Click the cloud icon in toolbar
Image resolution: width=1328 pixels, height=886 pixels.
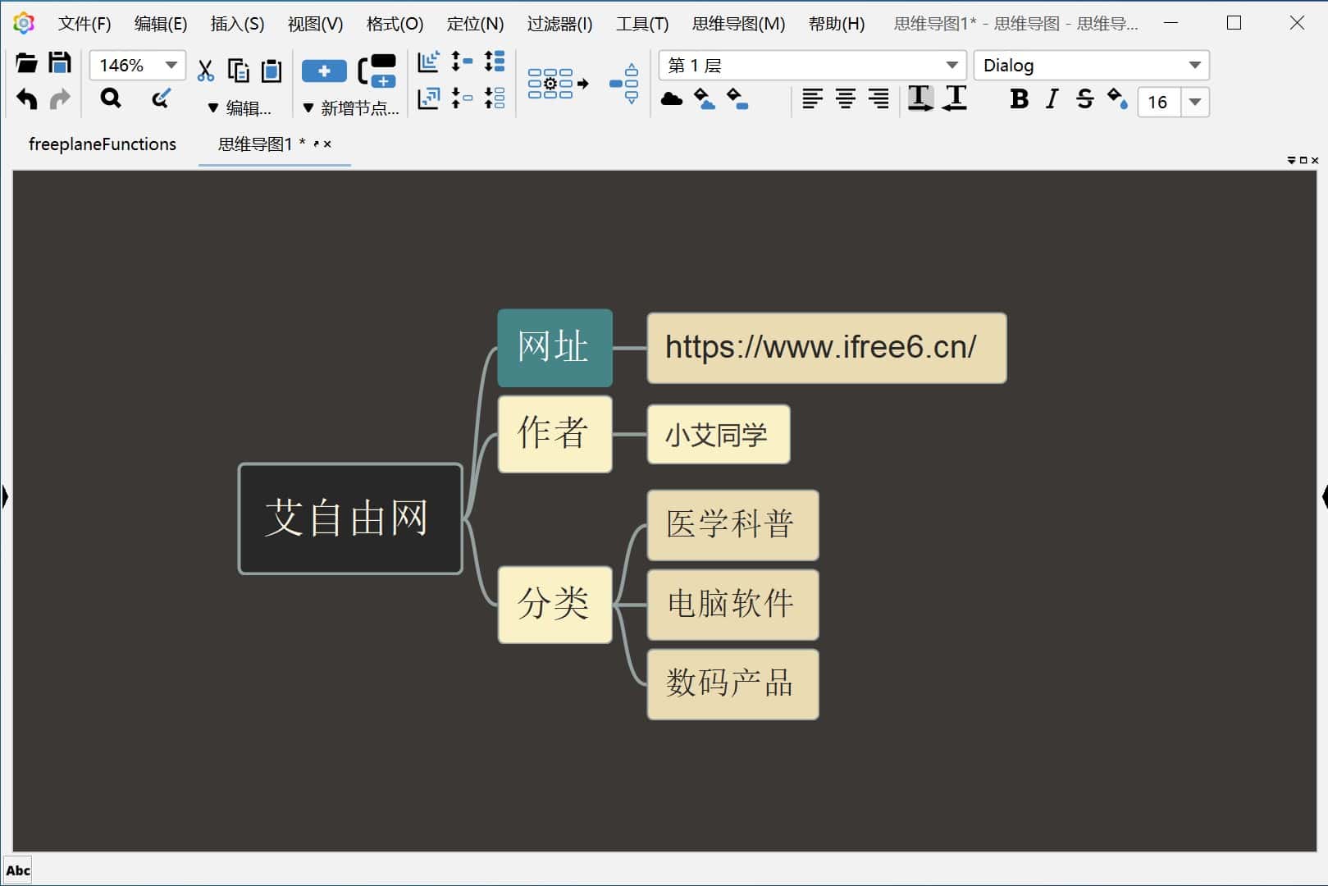click(x=671, y=99)
